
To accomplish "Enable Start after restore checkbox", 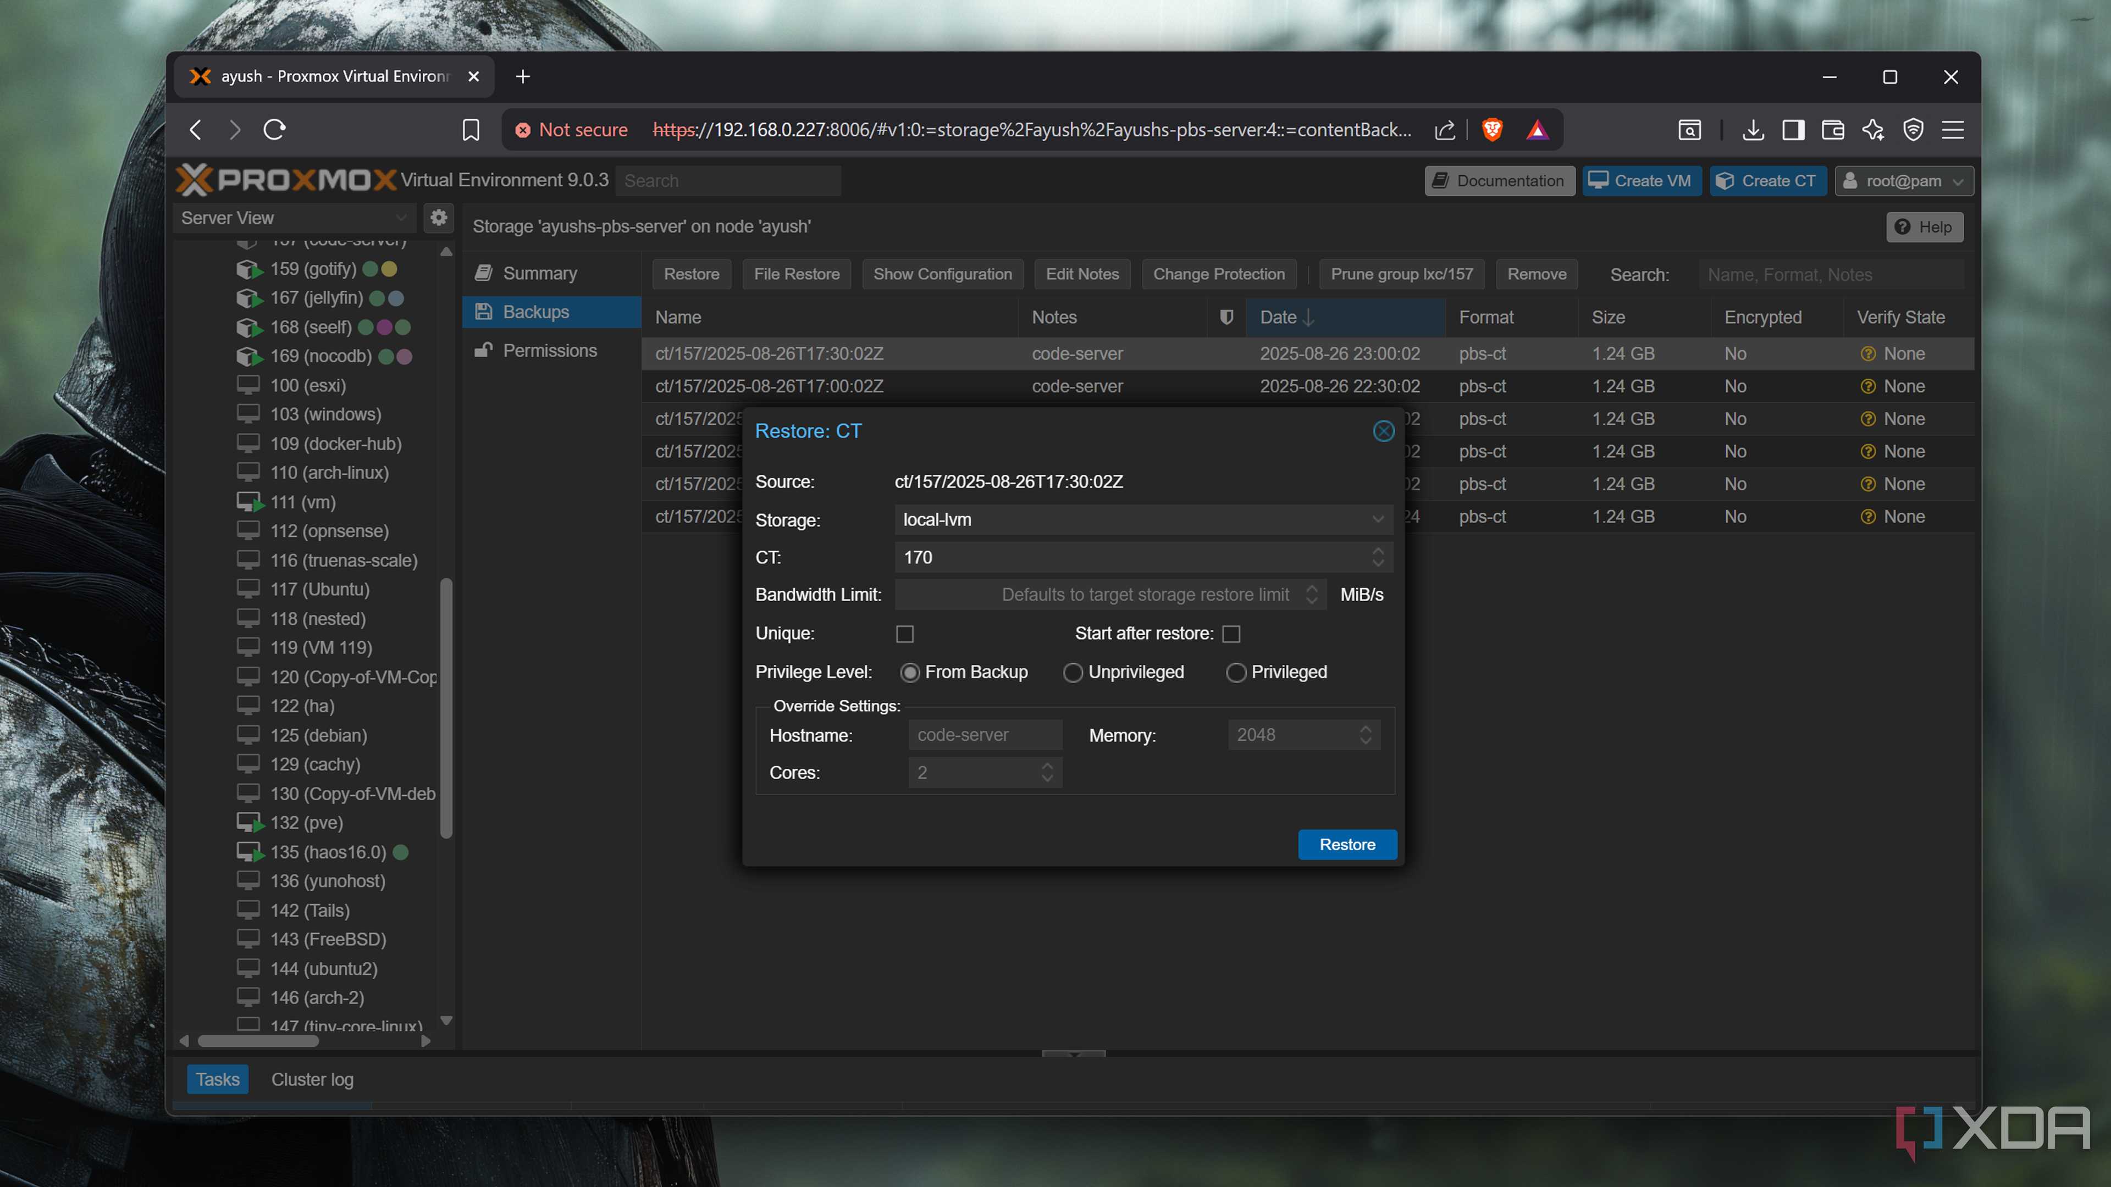I will [x=1231, y=634].
